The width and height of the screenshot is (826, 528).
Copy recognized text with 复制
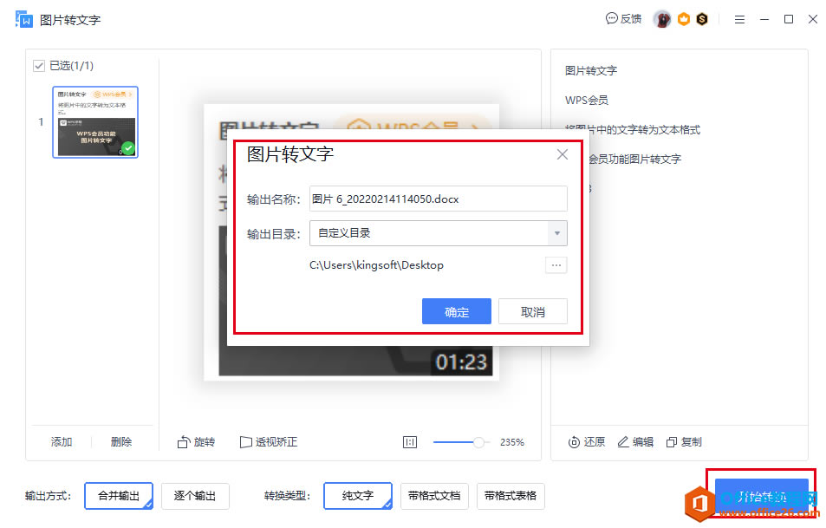point(684,442)
